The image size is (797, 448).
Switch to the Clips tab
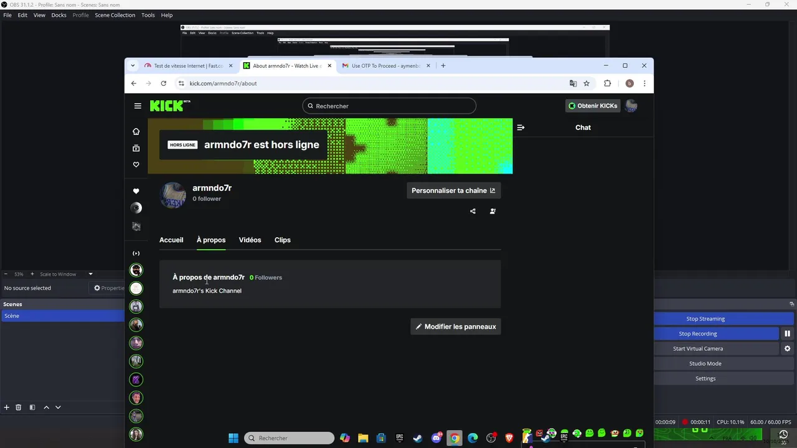pyautogui.click(x=283, y=240)
